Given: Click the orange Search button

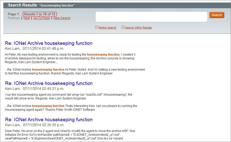Looking at the screenshot, I should 217,15.
